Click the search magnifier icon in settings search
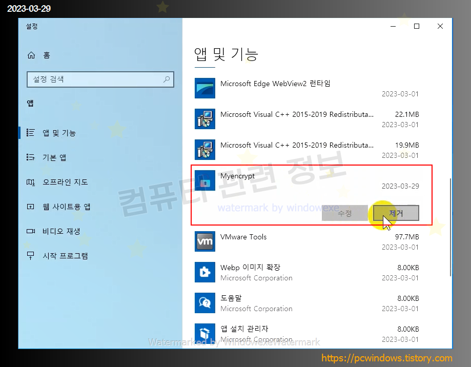This screenshot has width=471, height=367. coord(167,79)
